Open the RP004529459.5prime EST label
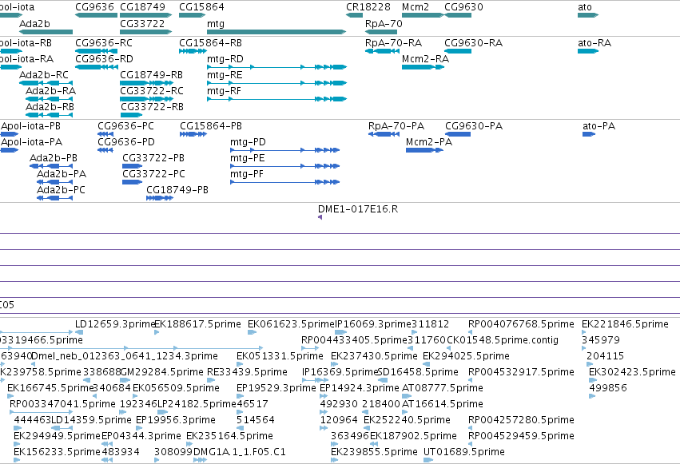 pyautogui.click(x=521, y=436)
